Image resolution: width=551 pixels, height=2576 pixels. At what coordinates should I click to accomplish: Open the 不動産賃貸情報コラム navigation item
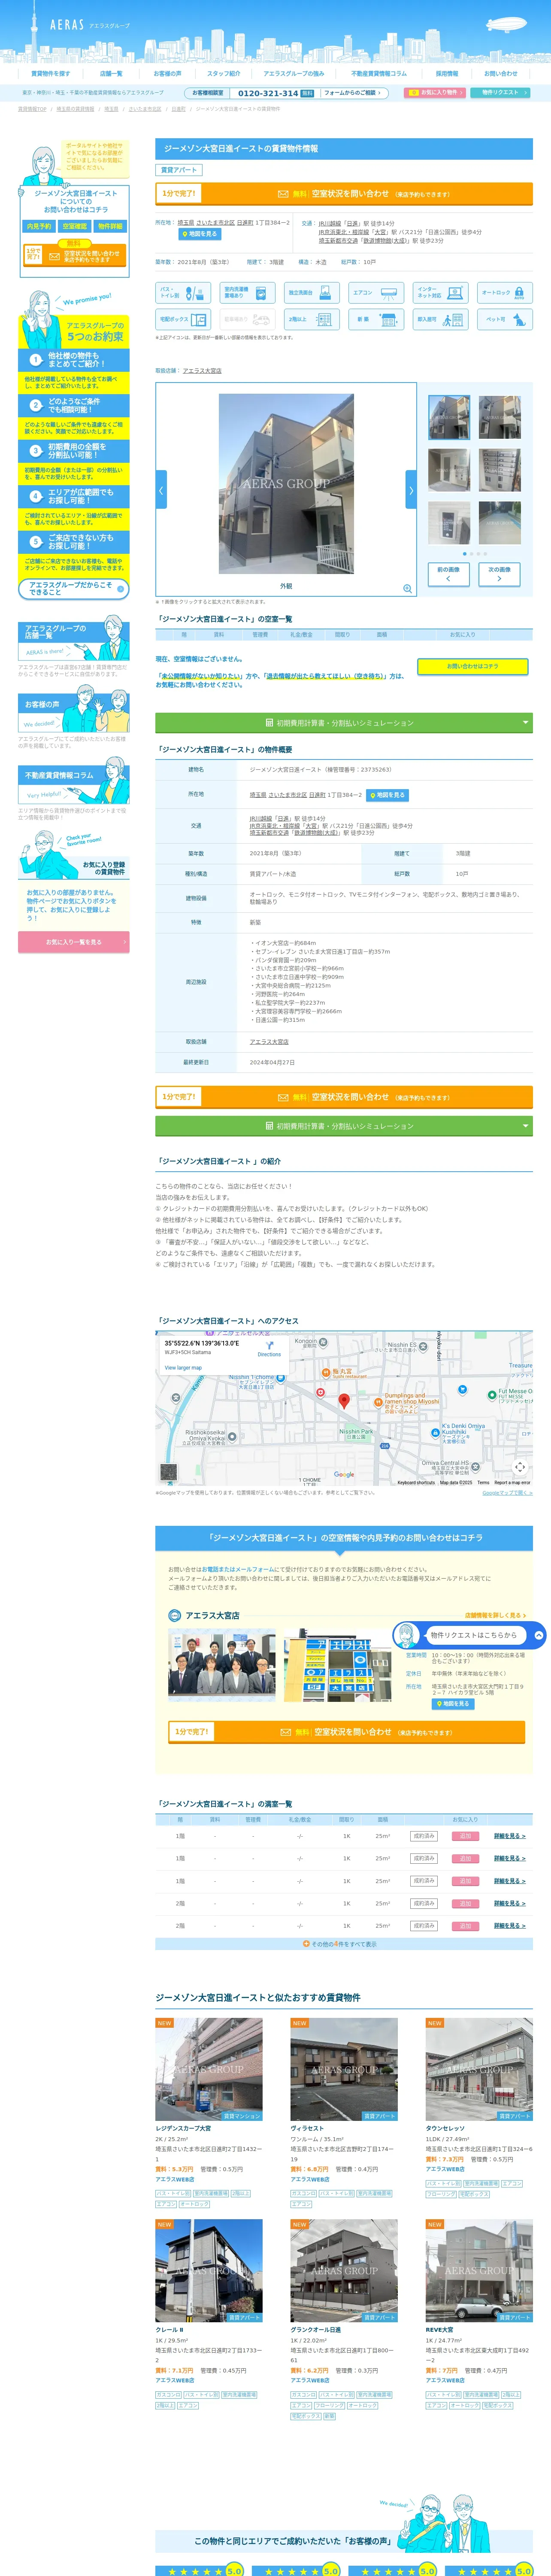[379, 74]
